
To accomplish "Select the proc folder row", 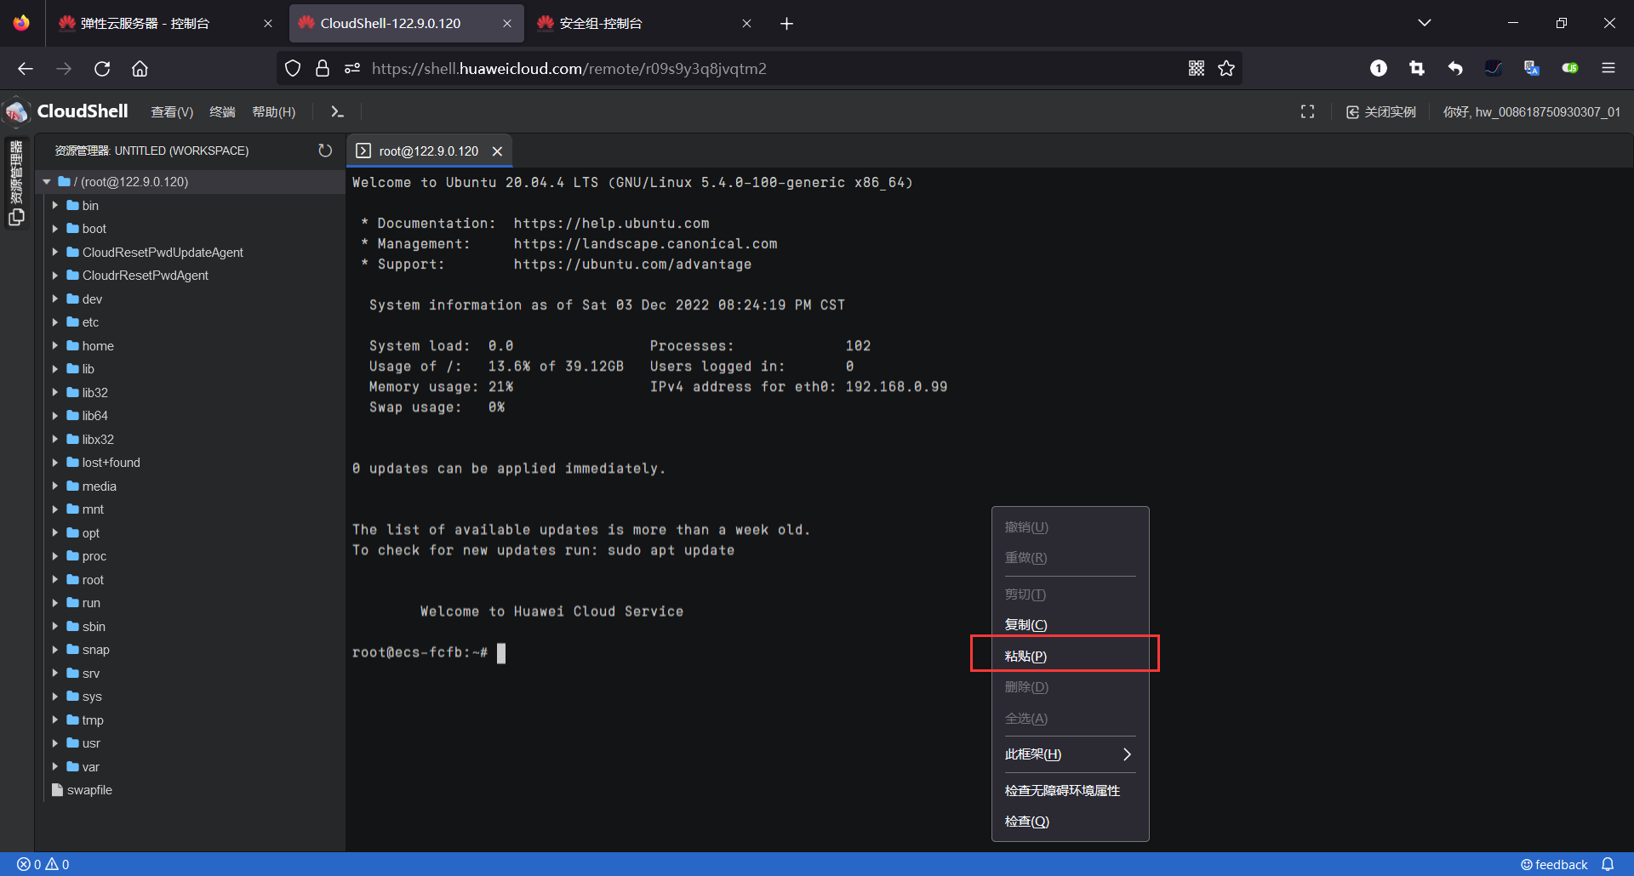I will tap(190, 556).
